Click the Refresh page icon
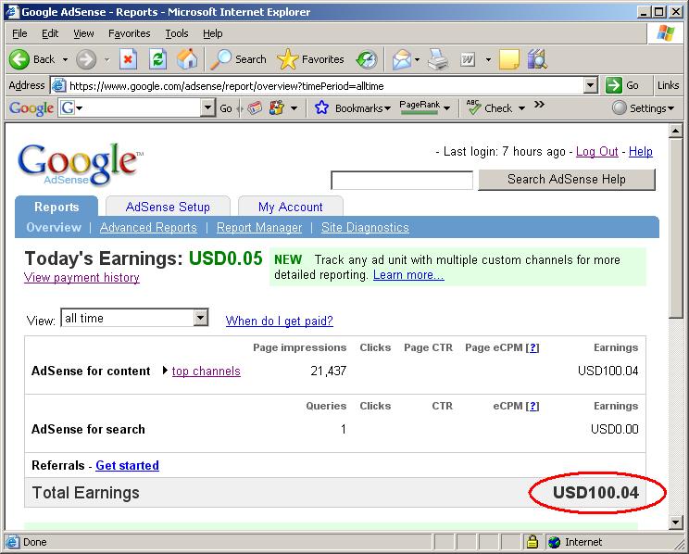The height and width of the screenshot is (554, 689). point(157,59)
